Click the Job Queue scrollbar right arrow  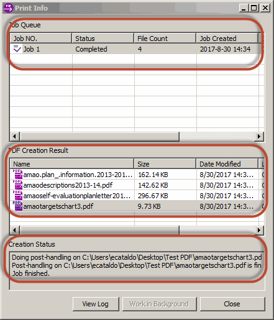(259, 137)
